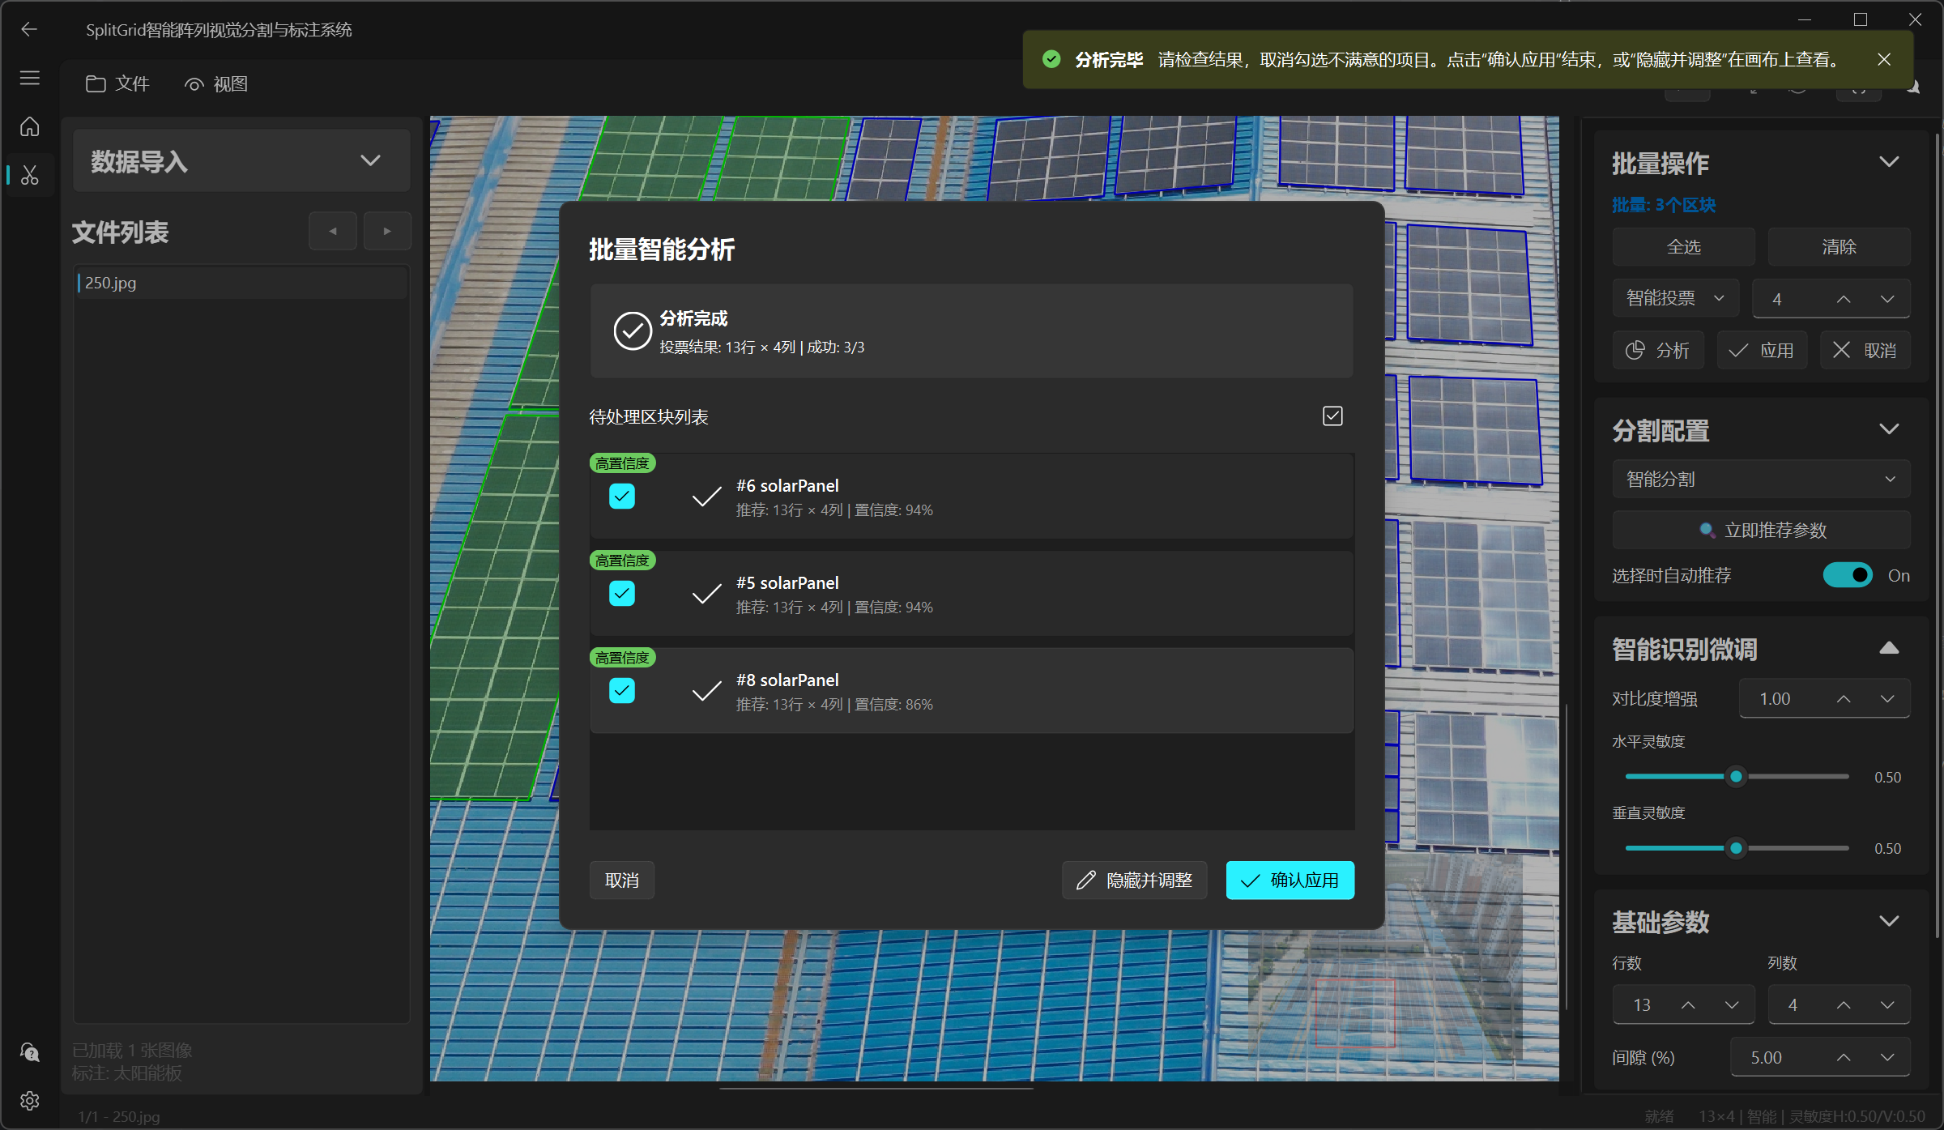The height and width of the screenshot is (1130, 1944).
Task: Open the 视图 menu
Action: pyautogui.click(x=216, y=83)
